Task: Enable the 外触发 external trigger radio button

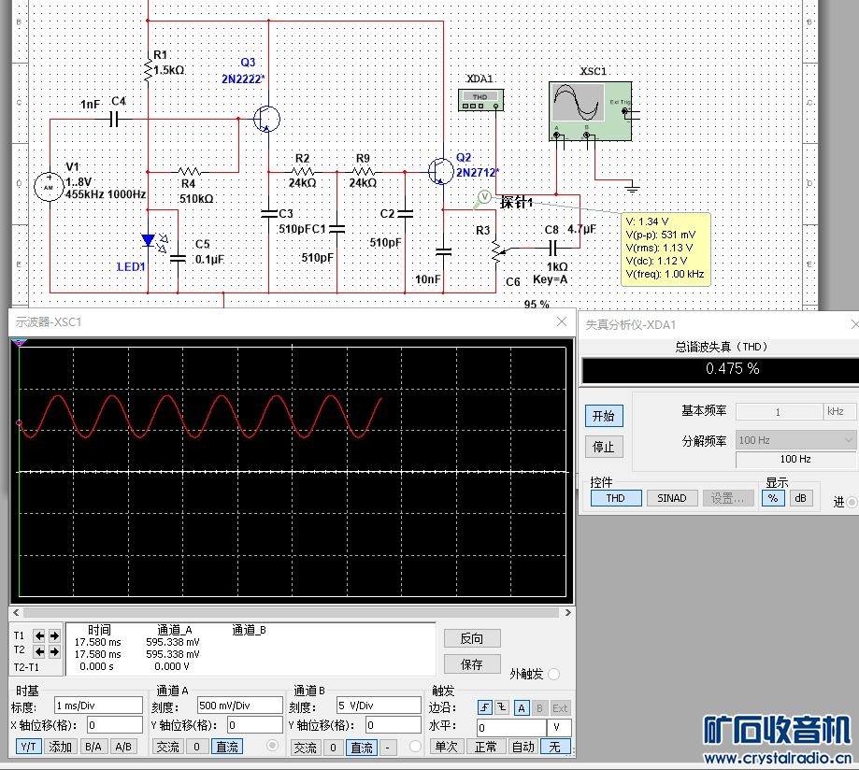Action: pyautogui.click(x=553, y=674)
